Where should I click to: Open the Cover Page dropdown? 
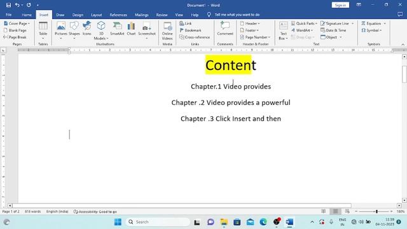(x=17, y=24)
